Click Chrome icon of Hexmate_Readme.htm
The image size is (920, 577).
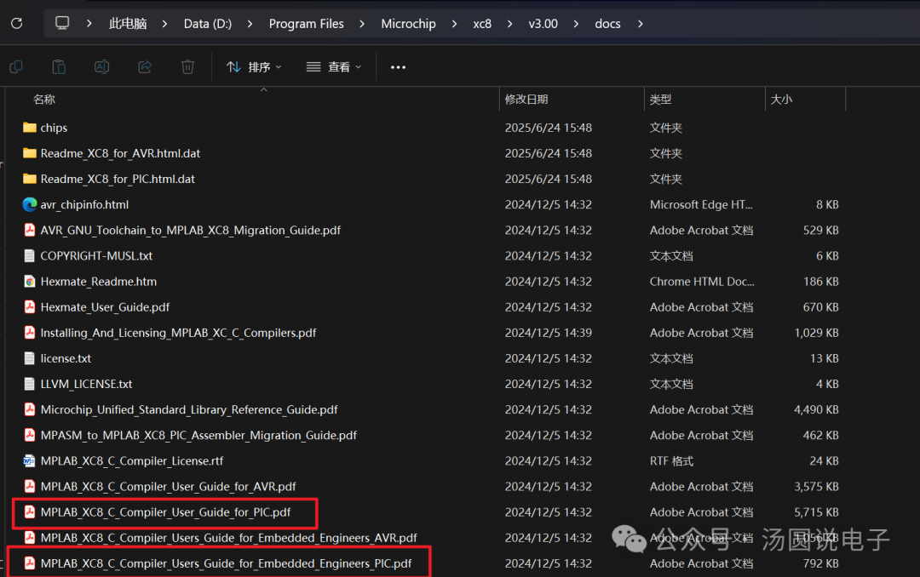[x=29, y=282]
